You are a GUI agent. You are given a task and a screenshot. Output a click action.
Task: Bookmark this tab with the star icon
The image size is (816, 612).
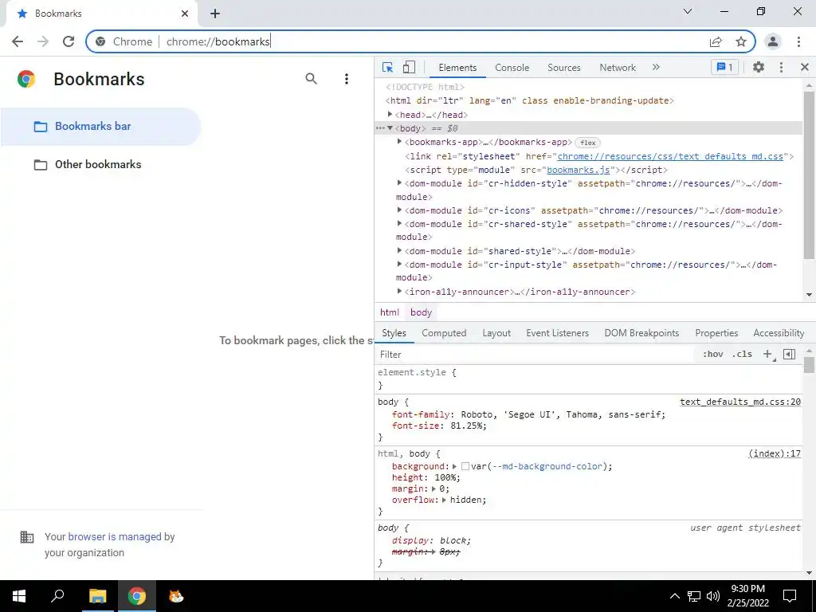coord(741,41)
